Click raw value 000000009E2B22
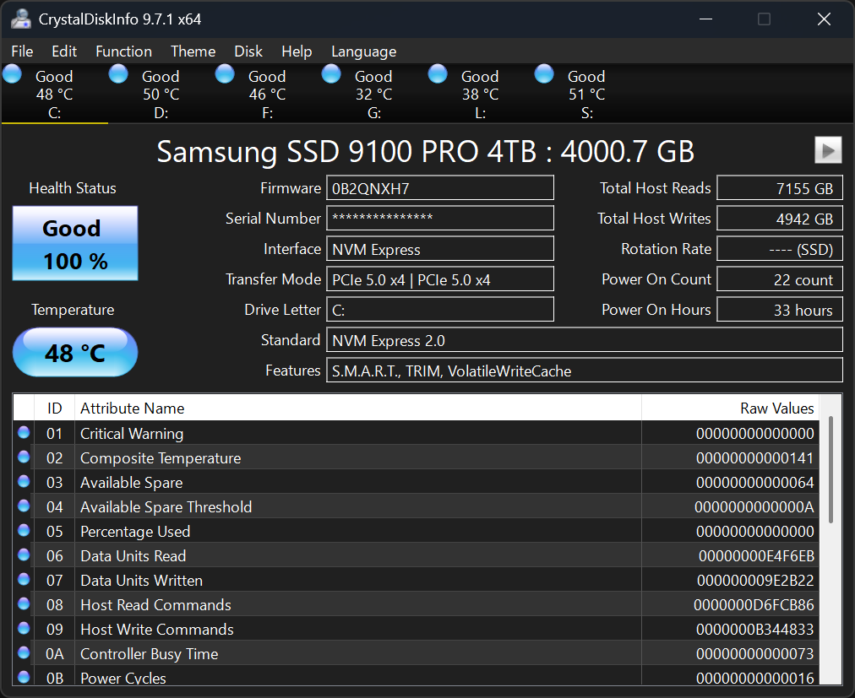This screenshot has width=855, height=698. [755, 581]
